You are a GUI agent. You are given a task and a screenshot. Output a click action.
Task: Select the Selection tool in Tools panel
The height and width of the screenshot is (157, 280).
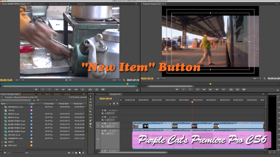[x=91, y=96]
